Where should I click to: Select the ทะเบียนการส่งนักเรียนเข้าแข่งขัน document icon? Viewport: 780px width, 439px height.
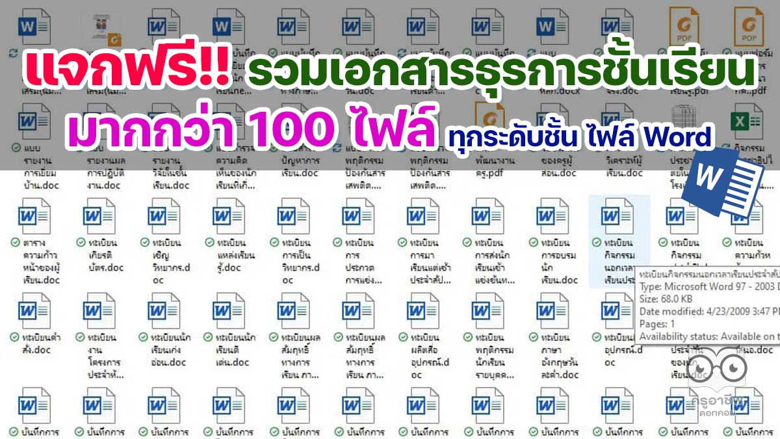[488, 215]
